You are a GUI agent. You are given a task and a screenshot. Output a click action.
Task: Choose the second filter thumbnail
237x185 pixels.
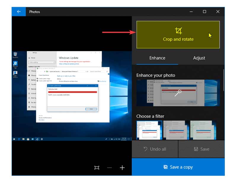pyautogui.click(x=176, y=130)
